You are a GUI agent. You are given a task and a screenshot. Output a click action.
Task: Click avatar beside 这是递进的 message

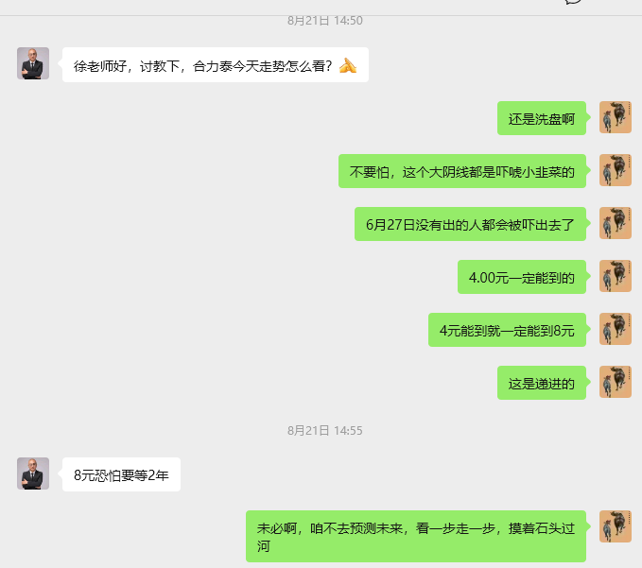coord(616,382)
